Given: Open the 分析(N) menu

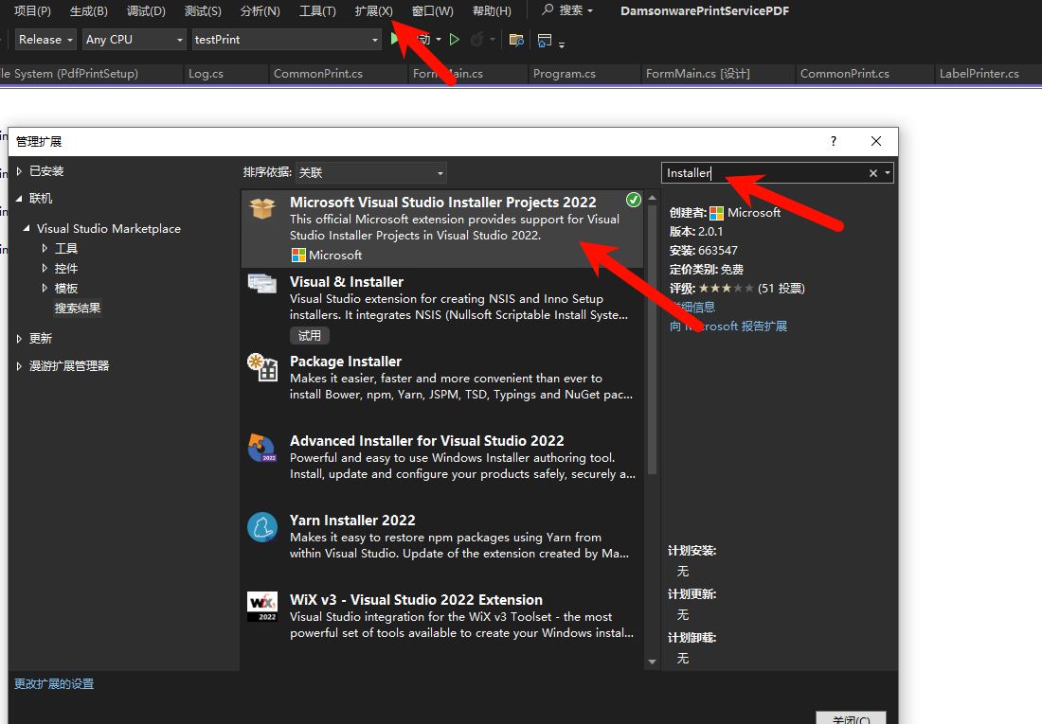Looking at the screenshot, I should [260, 10].
